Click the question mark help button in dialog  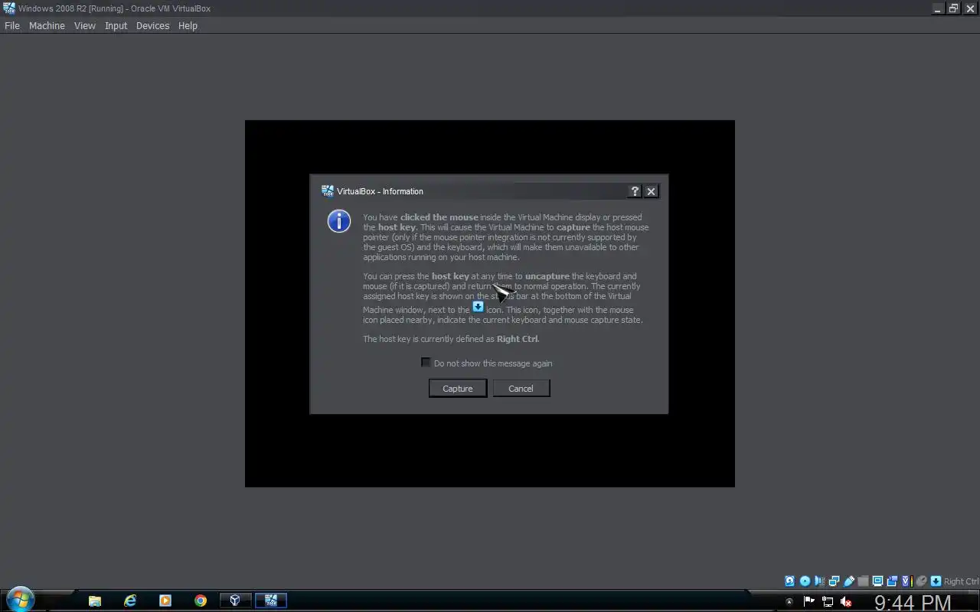point(635,191)
